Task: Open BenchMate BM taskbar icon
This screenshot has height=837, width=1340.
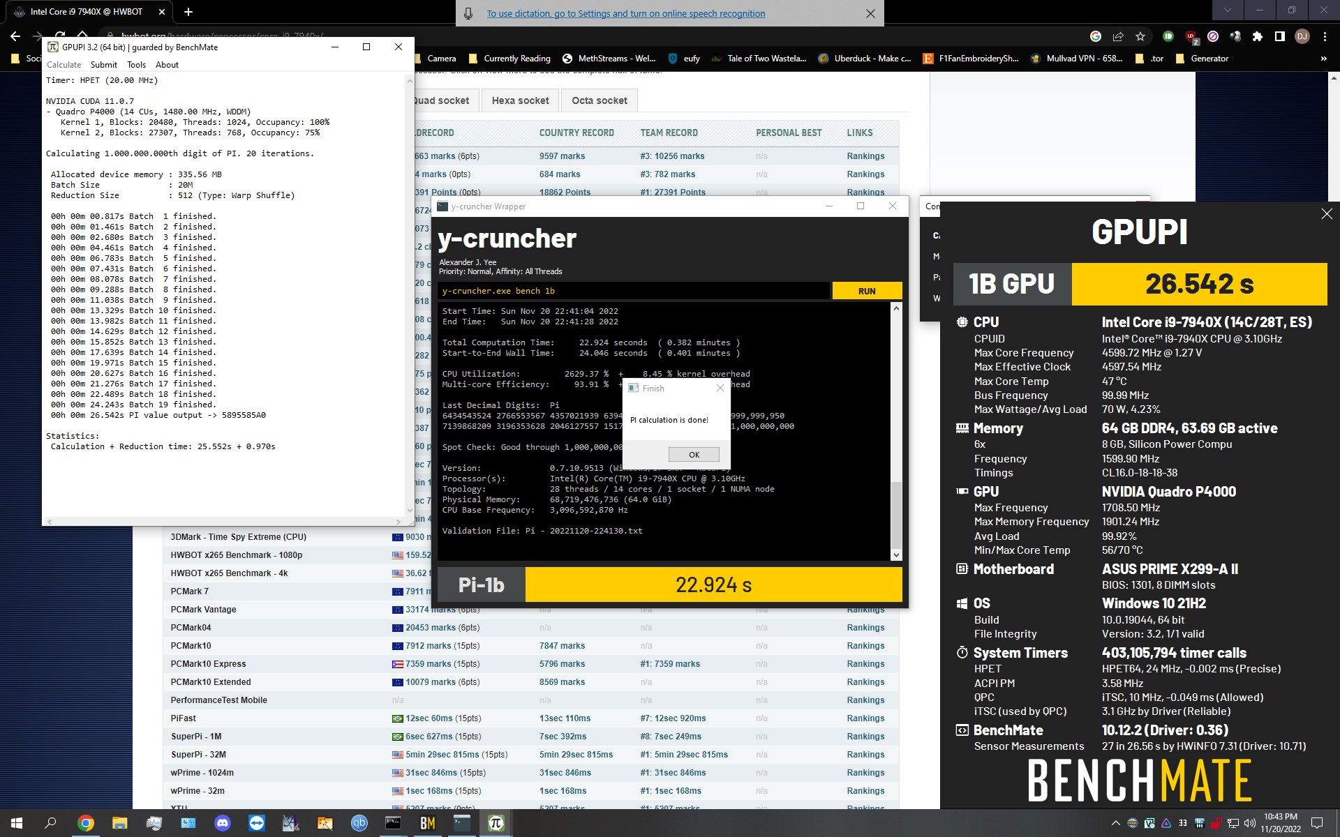Action: [428, 823]
